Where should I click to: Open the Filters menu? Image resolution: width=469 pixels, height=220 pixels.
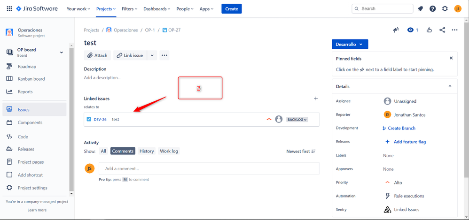[x=130, y=8]
